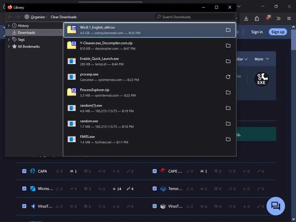
Task: Retry the canceled procexp.exe download
Action: click(228, 77)
